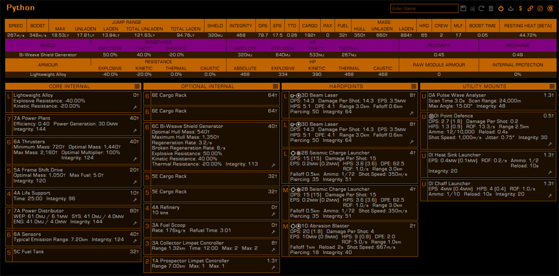Screen dimensions: 559x276
Task: Click the 6A Thrusters wrench icon
Action: [136, 158]
